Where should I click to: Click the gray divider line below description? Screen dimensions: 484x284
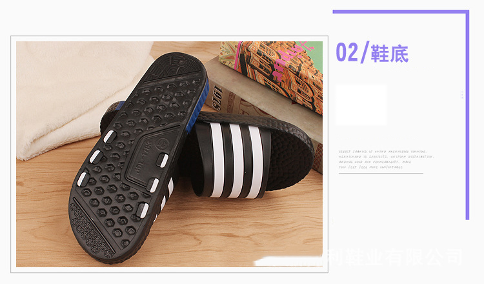pyautogui.click(x=381, y=174)
